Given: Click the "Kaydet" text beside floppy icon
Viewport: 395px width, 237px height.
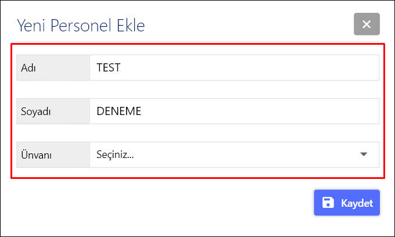Looking at the screenshot, I should [357, 203].
